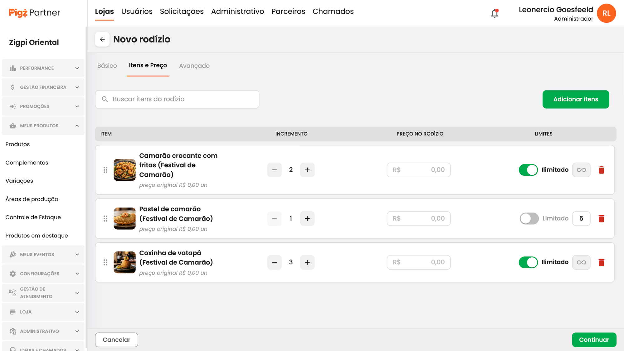Click the notification bell icon
This screenshot has height=351, width=624.
click(x=495, y=13)
